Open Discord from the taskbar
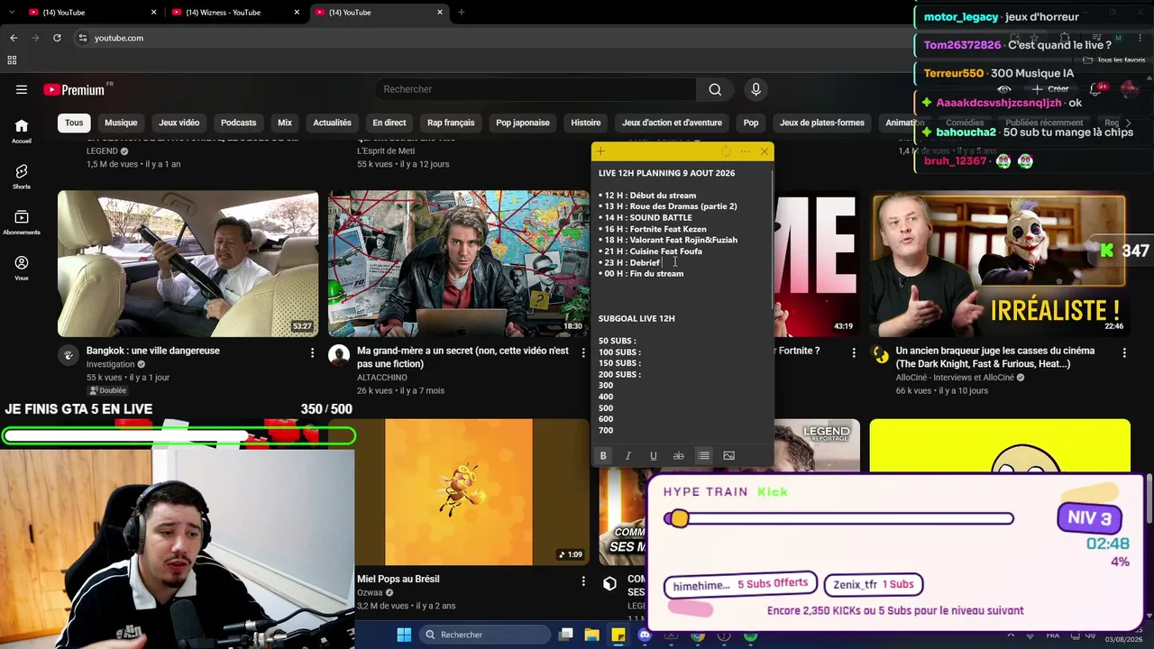This screenshot has width=1154, height=649. (645, 635)
